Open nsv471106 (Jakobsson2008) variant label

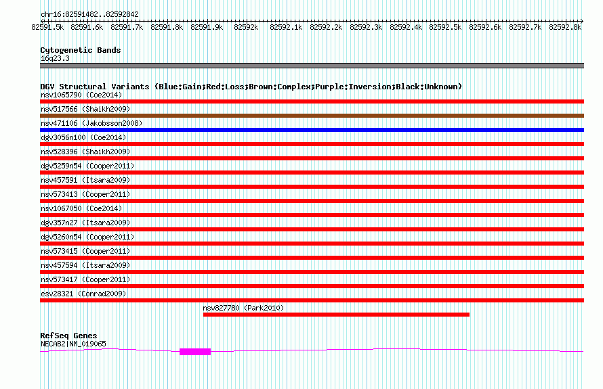(91, 123)
